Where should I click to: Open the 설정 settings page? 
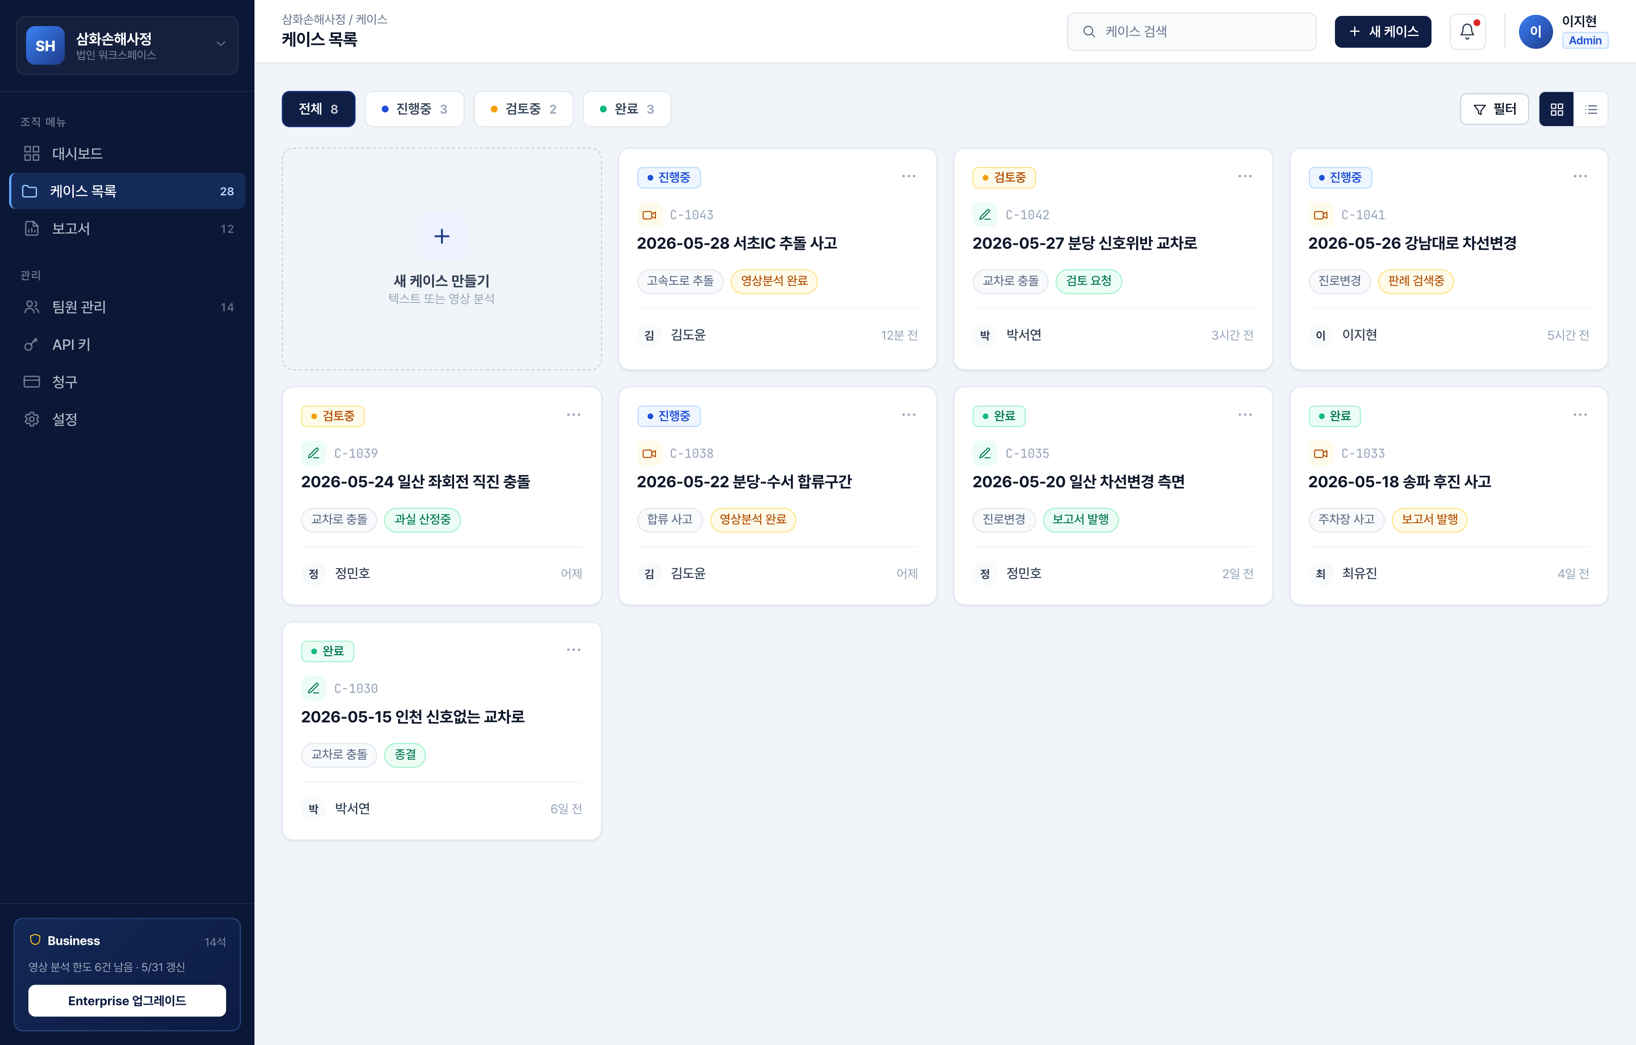pyautogui.click(x=127, y=419)
